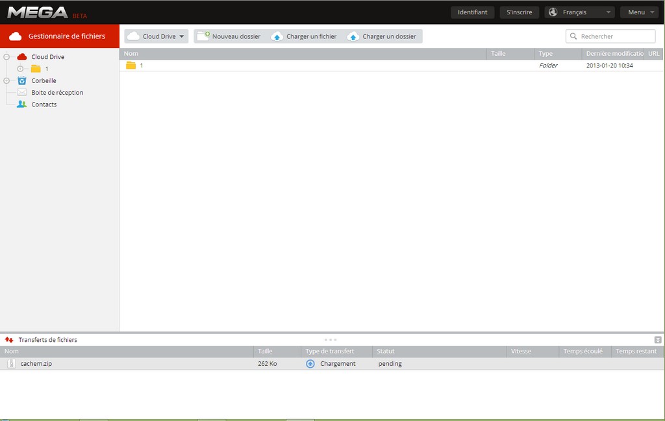Click the Transferts de fichiers arrows icon
The image size is (665, 421).
pos(9,340)
